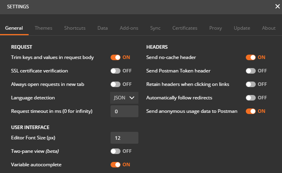Switch to the About tab
This screenshot has width=282, height=173.
(269, 28)
